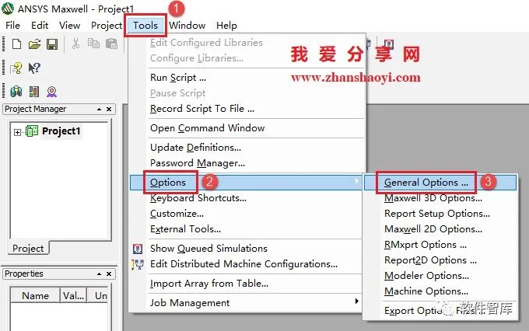The height and width of the screenshot is (331, 529).
Task: Click the Show Queued Simulations menu icon
Action: point(138,249)
